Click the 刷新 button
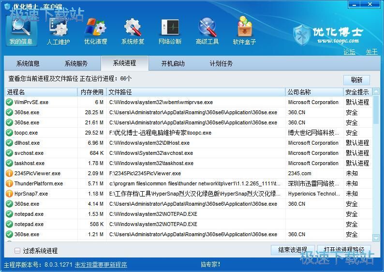The width and height of the screenshot is (384, 272). point(356,80)
